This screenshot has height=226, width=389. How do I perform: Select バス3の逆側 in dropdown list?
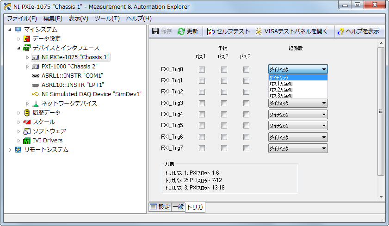pos(298,96)
